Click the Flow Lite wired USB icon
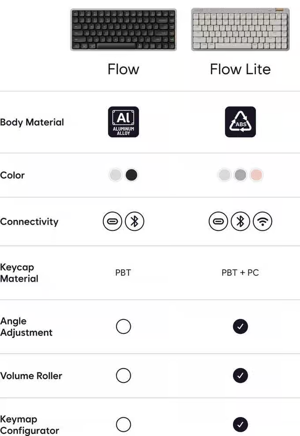Image resolution: width=300 pixels, height=436 pixels. [x=218, y=222]
